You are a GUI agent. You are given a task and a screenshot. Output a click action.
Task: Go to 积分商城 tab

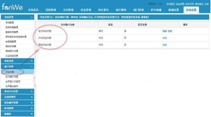point(156,10)
